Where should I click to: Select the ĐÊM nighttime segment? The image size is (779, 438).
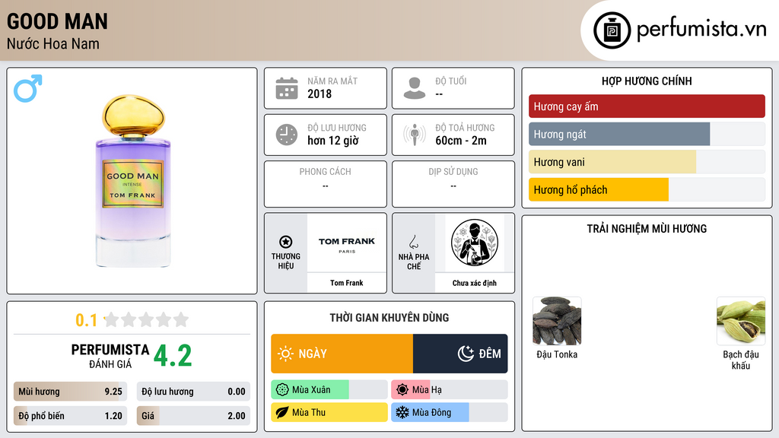coord(460,354)
